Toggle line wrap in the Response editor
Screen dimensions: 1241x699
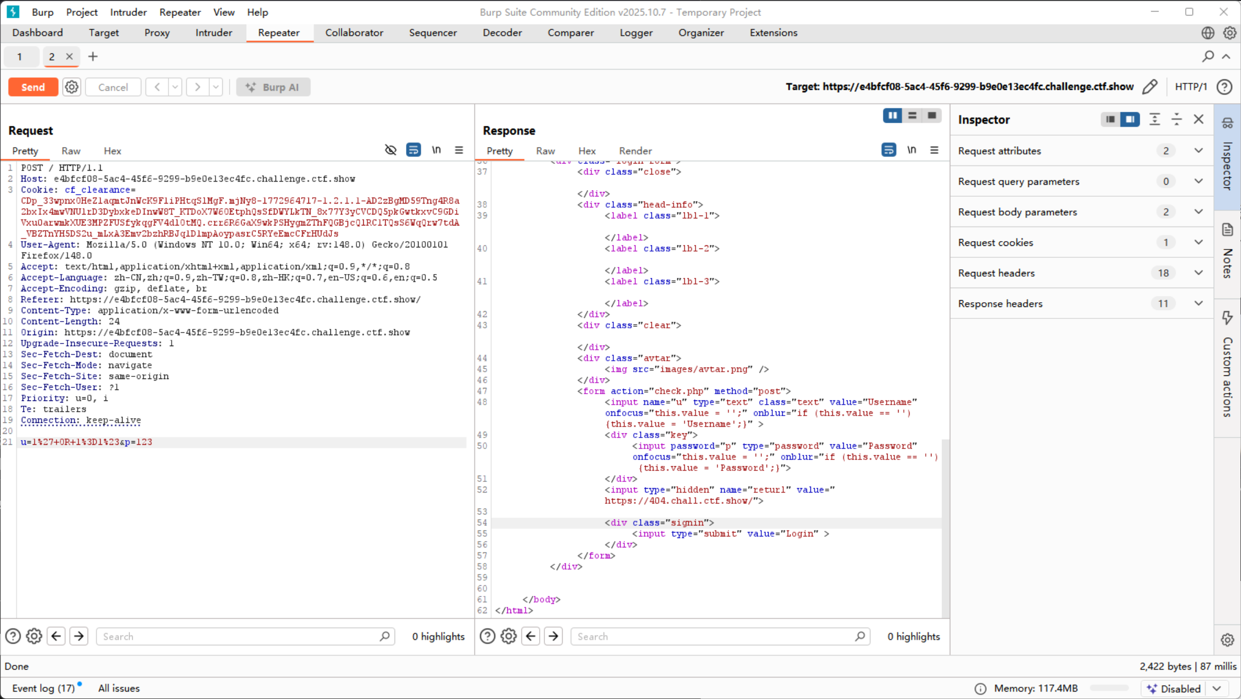888,150
